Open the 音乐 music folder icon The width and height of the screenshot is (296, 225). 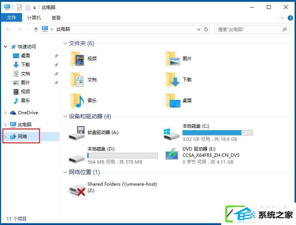click(x=77, y=101)
